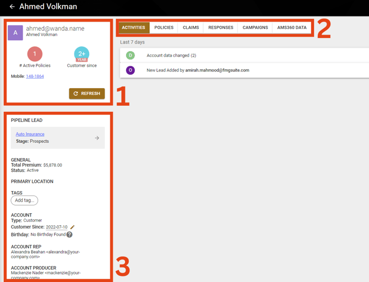Click the mobile number 148-1864 link
369x282 pixels.
tap(35, 77)
